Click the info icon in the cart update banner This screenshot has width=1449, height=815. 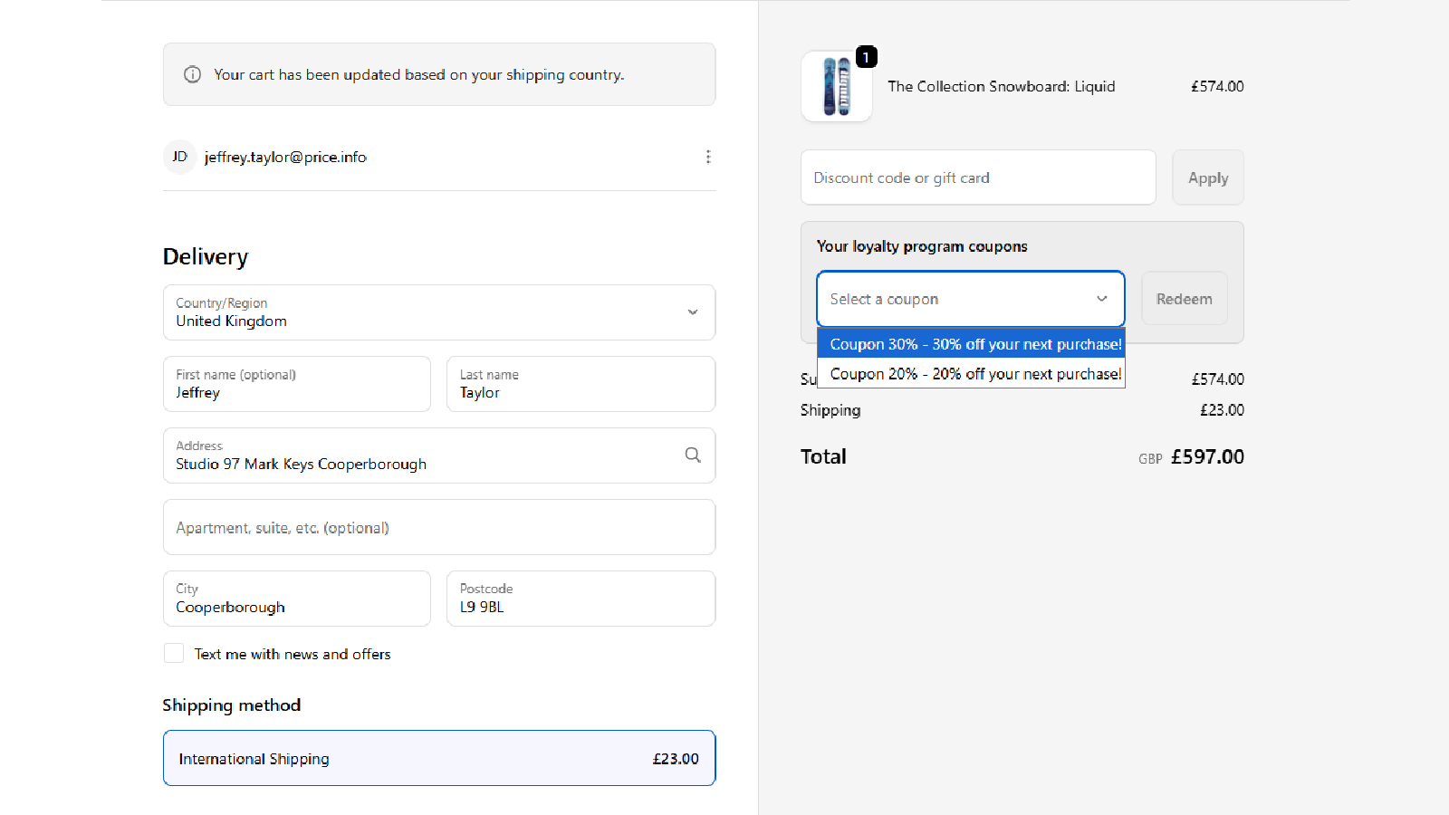tap(192, 74)
